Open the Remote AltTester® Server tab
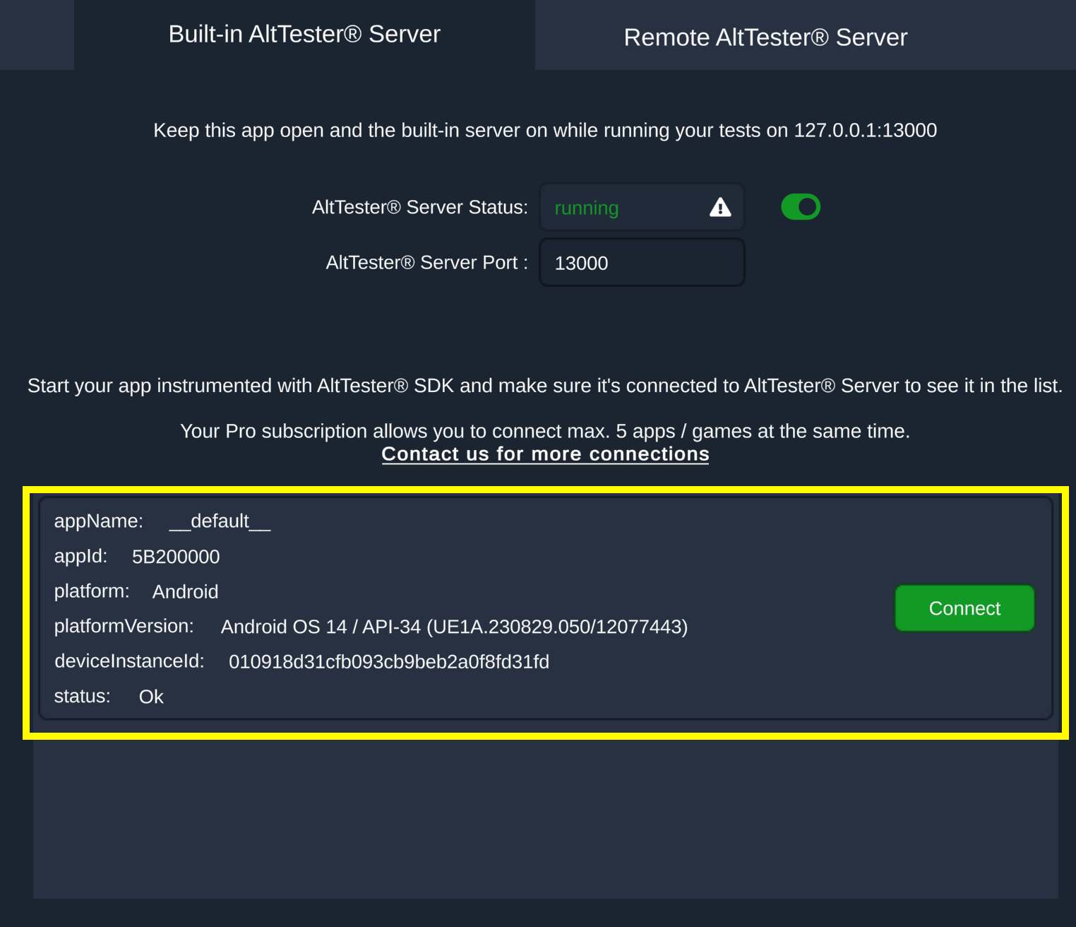The image size is (1076, 927). click(765, 37)
